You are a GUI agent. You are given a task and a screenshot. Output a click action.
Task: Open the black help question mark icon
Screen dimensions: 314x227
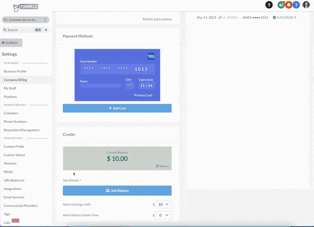click(x=269, y=5)
